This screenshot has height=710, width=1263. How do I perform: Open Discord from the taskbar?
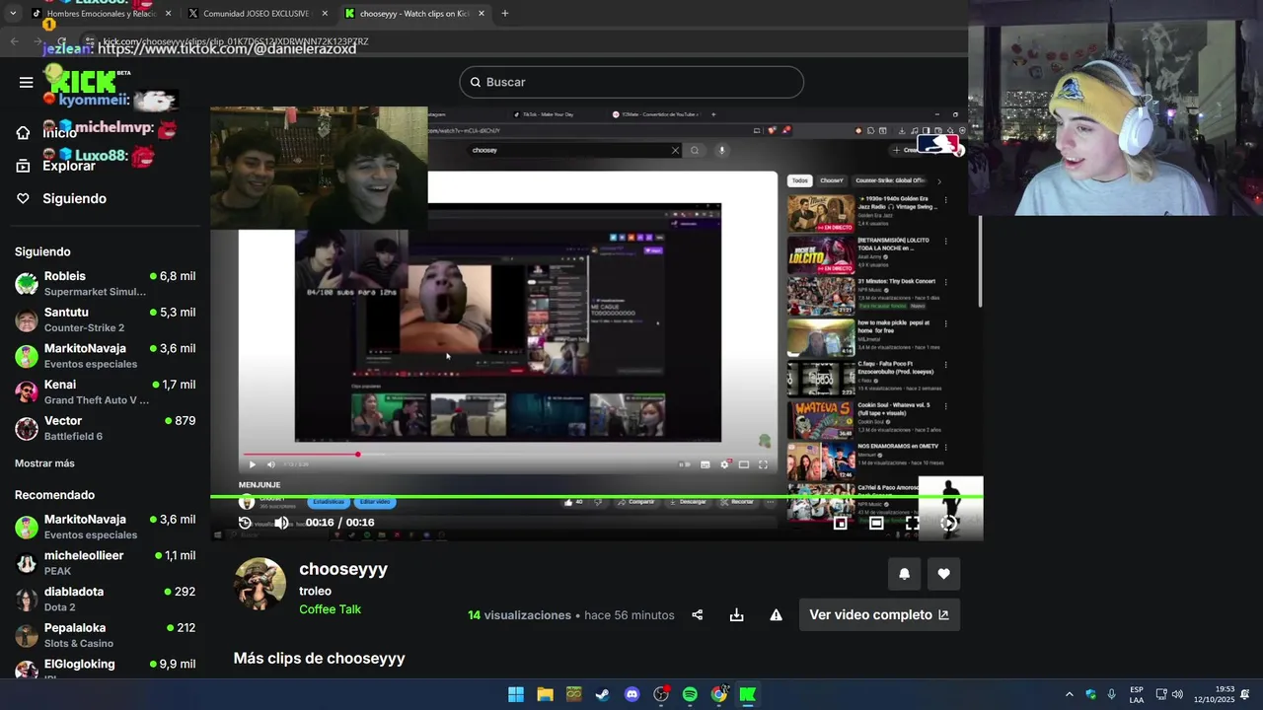[631, 694]
